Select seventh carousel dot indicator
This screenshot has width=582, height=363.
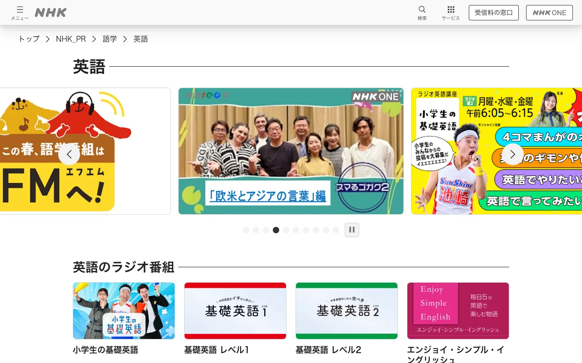306,230
